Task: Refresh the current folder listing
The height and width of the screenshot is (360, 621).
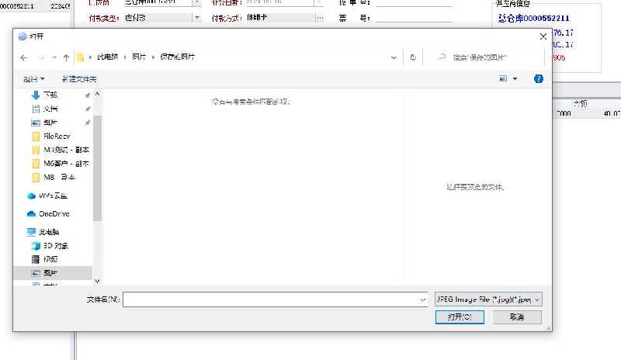Action: 413,57
